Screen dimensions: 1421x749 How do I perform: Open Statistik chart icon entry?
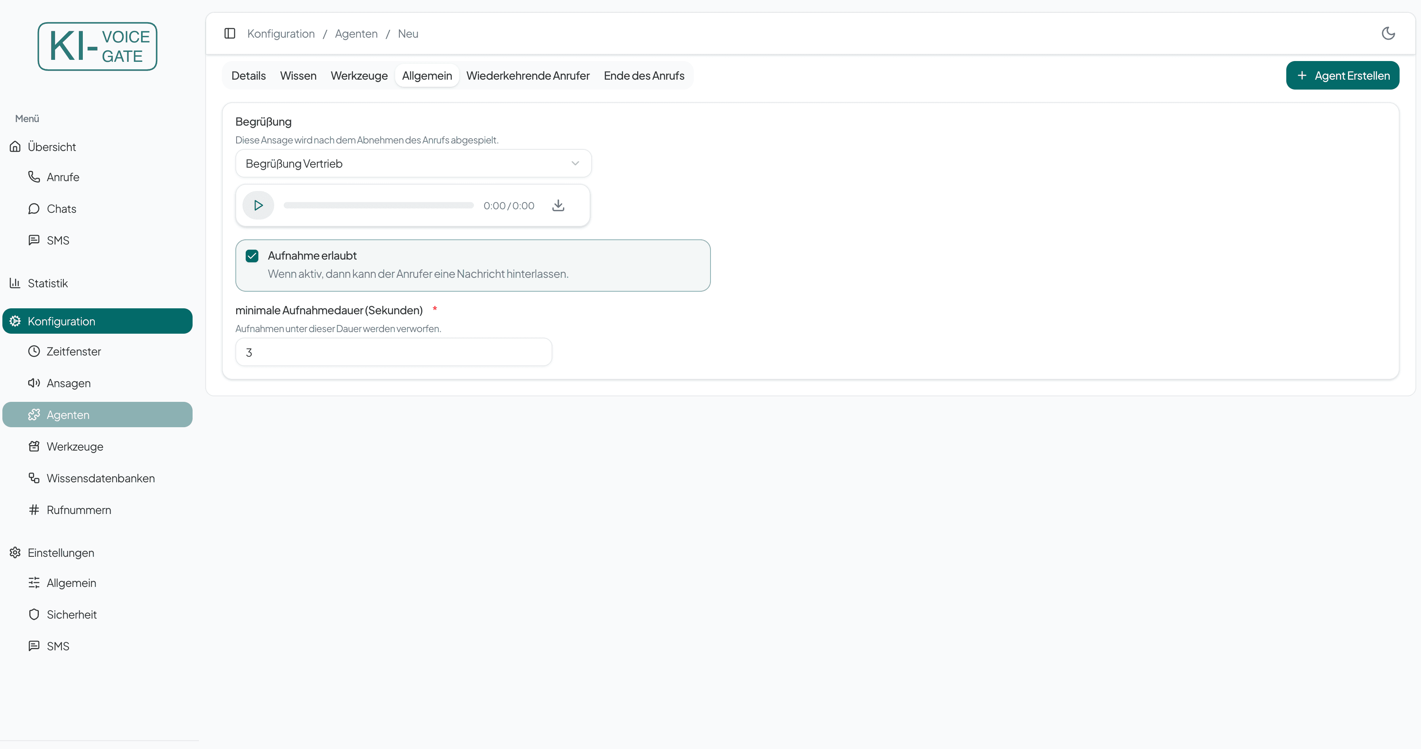15,283
